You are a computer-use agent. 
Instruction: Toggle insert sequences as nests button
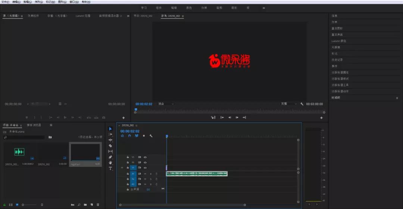click(x=122, y=136)
